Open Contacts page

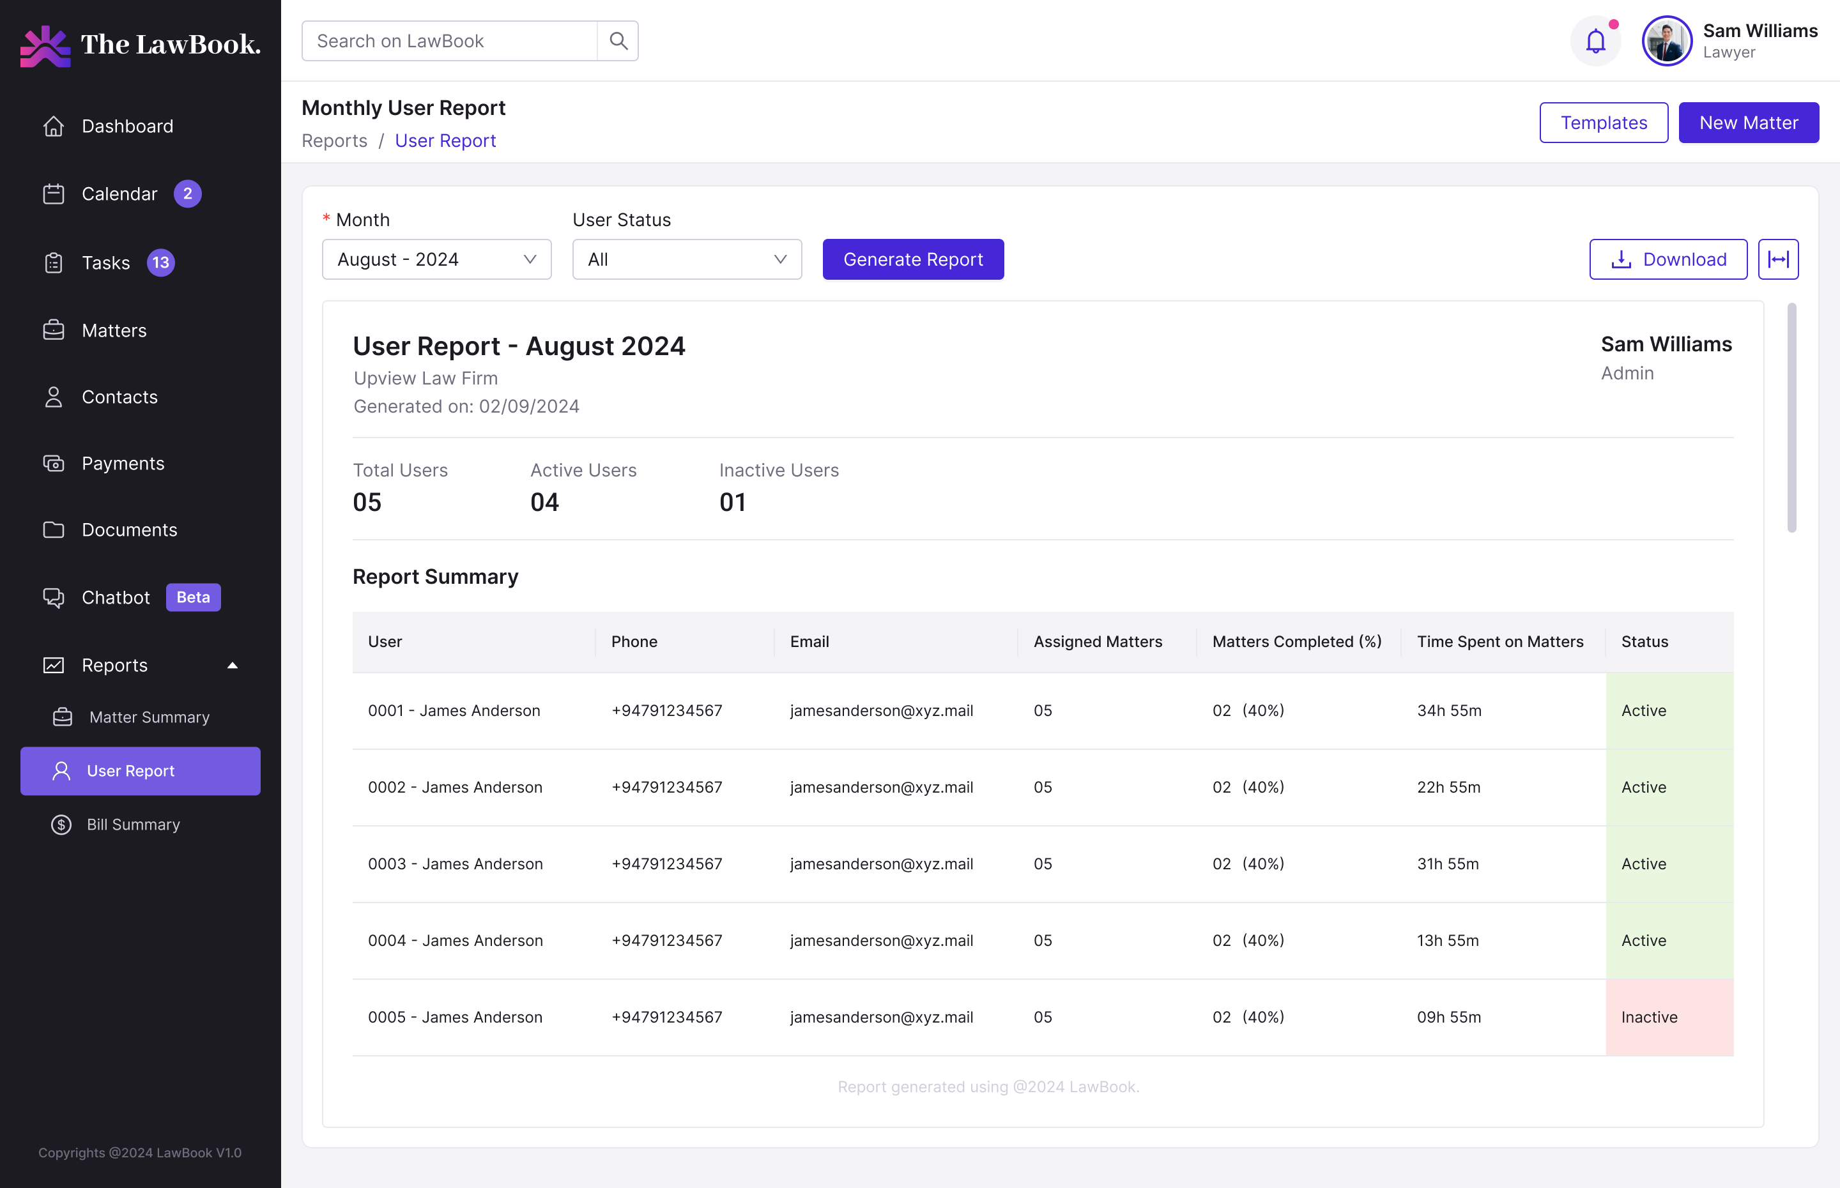click(100, 397)
